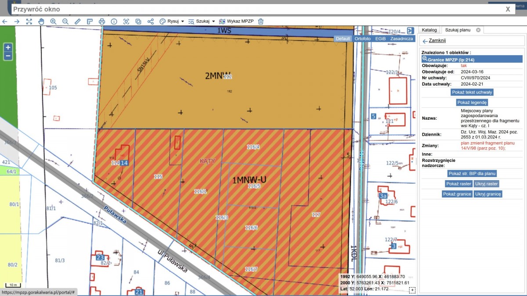Image resolution: width=527 pixels, height=296 pixels.
Task: Click the zoom in magnifier tool
Action: pos(53,21)
